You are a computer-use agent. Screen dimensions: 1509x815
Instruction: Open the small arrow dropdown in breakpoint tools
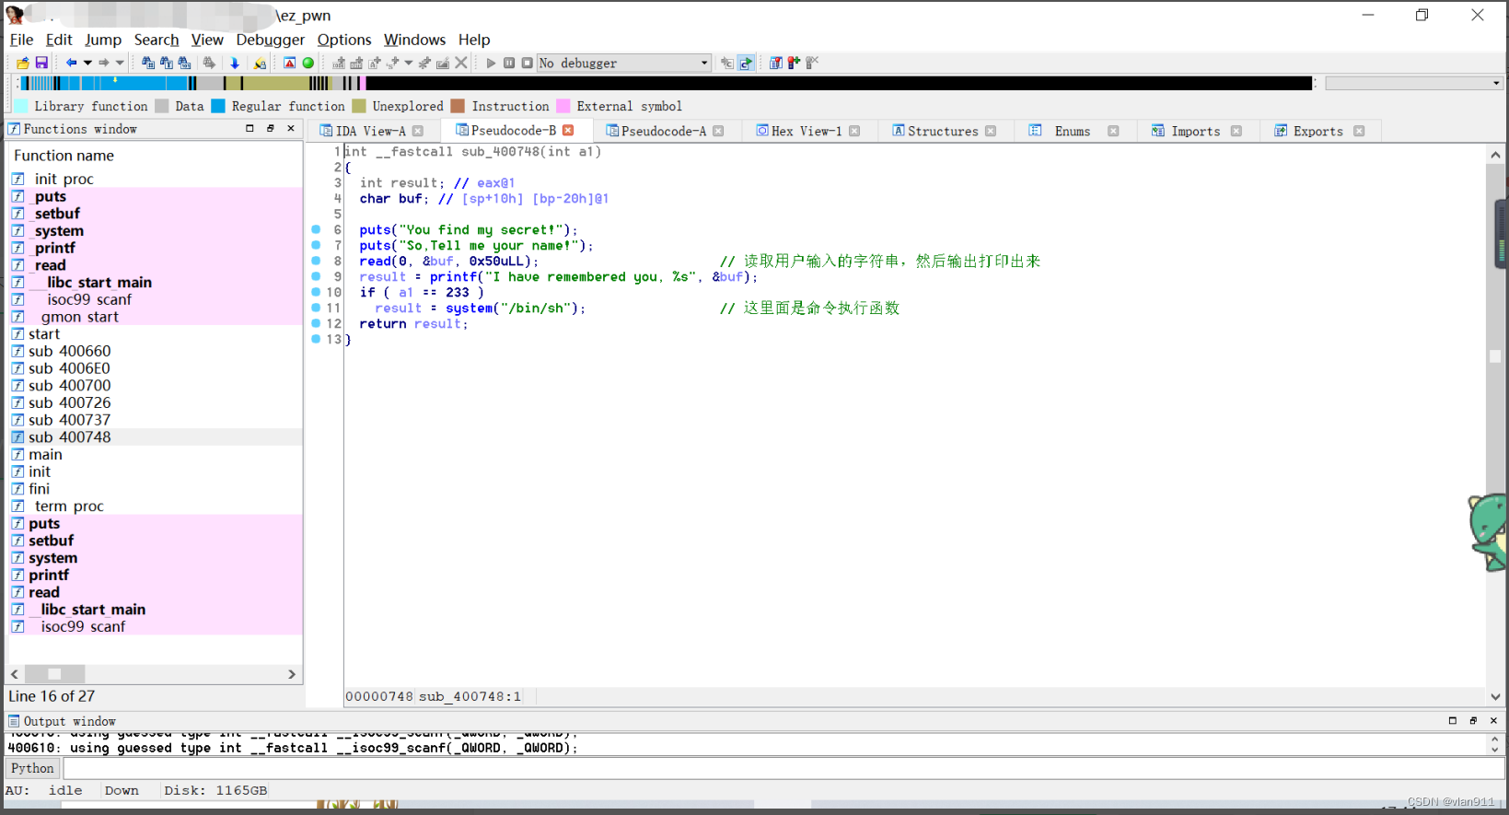click(x=409, y=63)
